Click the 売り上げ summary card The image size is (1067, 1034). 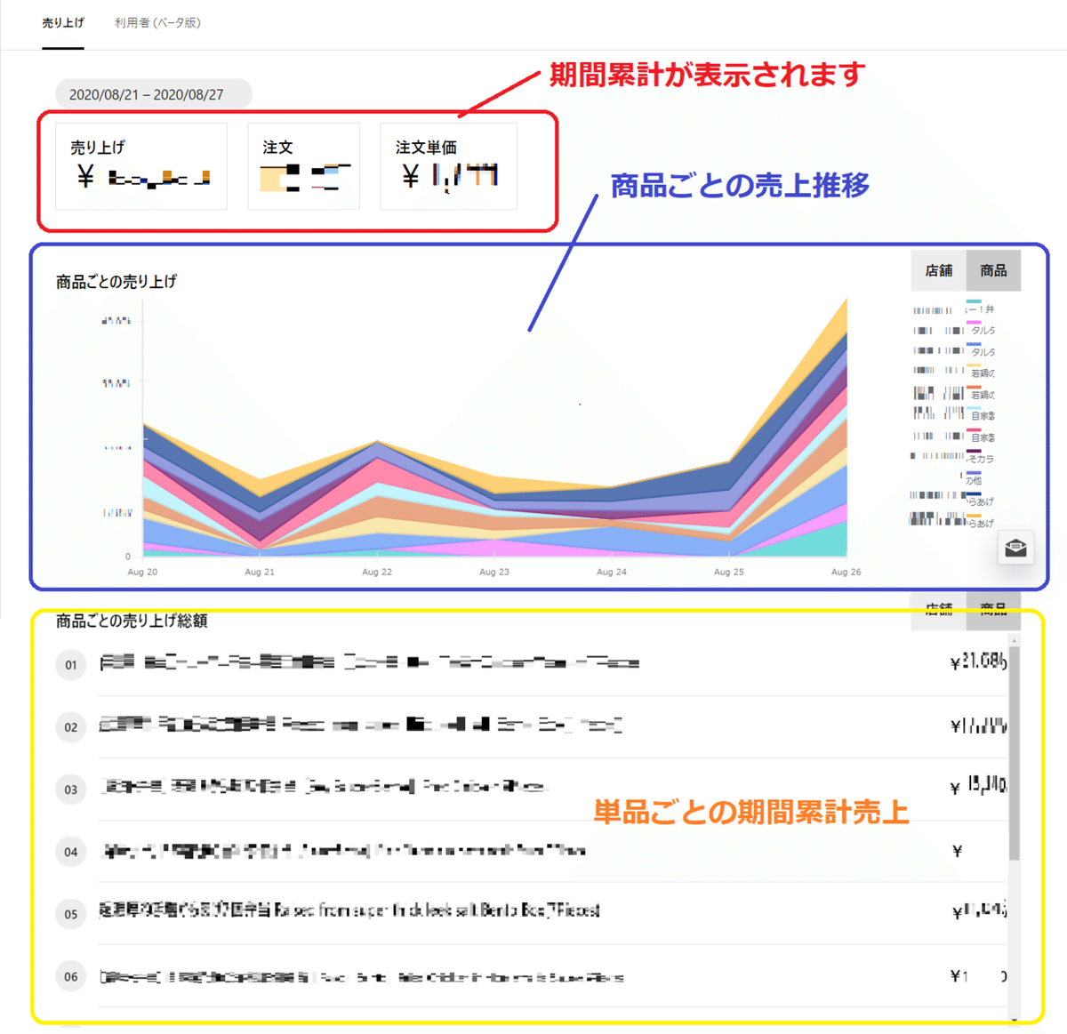(140, 165)
